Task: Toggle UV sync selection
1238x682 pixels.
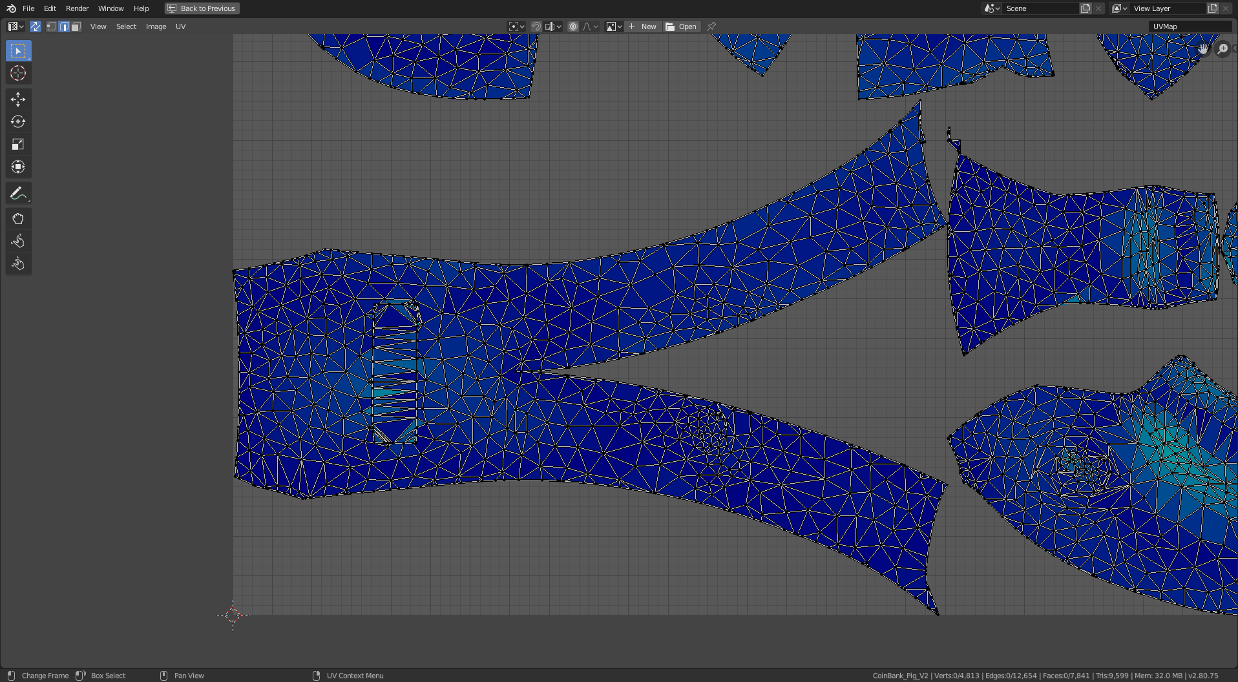Action: click(x=36, y=26)
